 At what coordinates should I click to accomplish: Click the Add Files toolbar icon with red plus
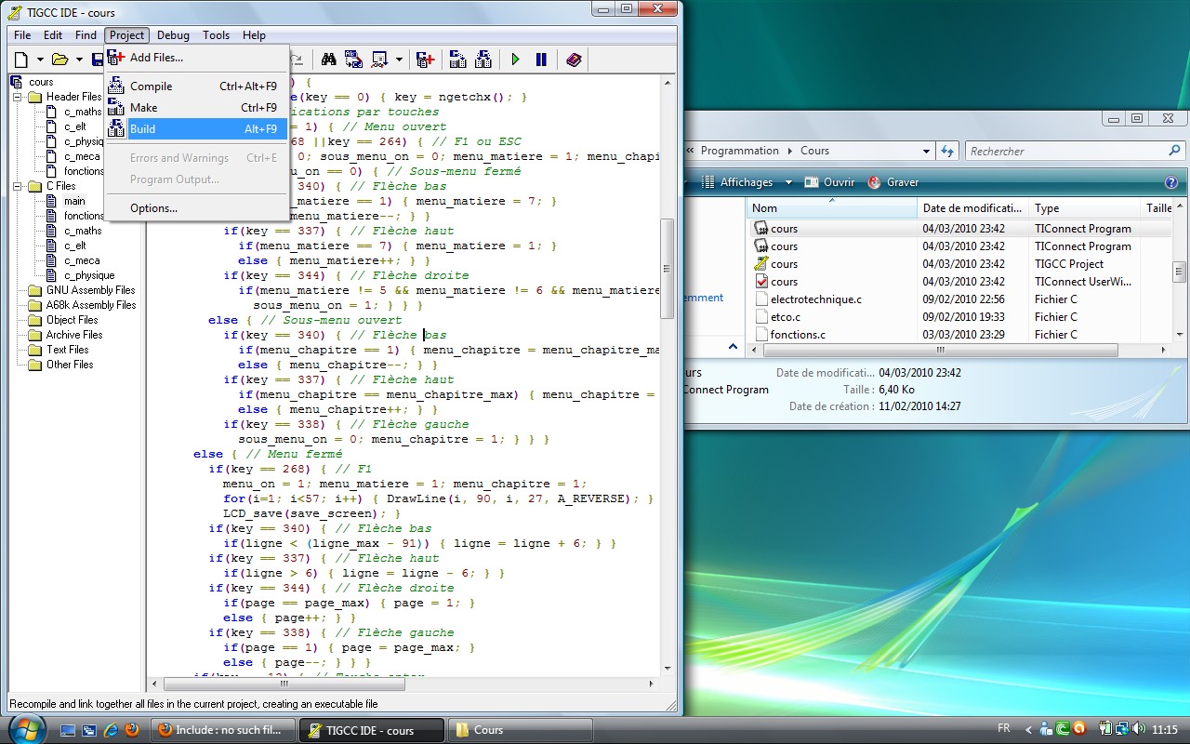[425, 60]
